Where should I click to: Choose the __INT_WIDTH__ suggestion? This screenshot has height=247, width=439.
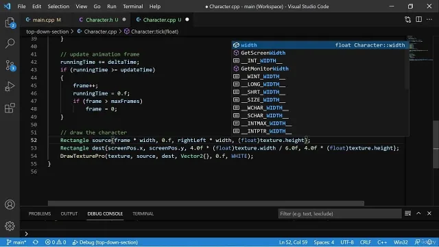[x=320, y=60]
